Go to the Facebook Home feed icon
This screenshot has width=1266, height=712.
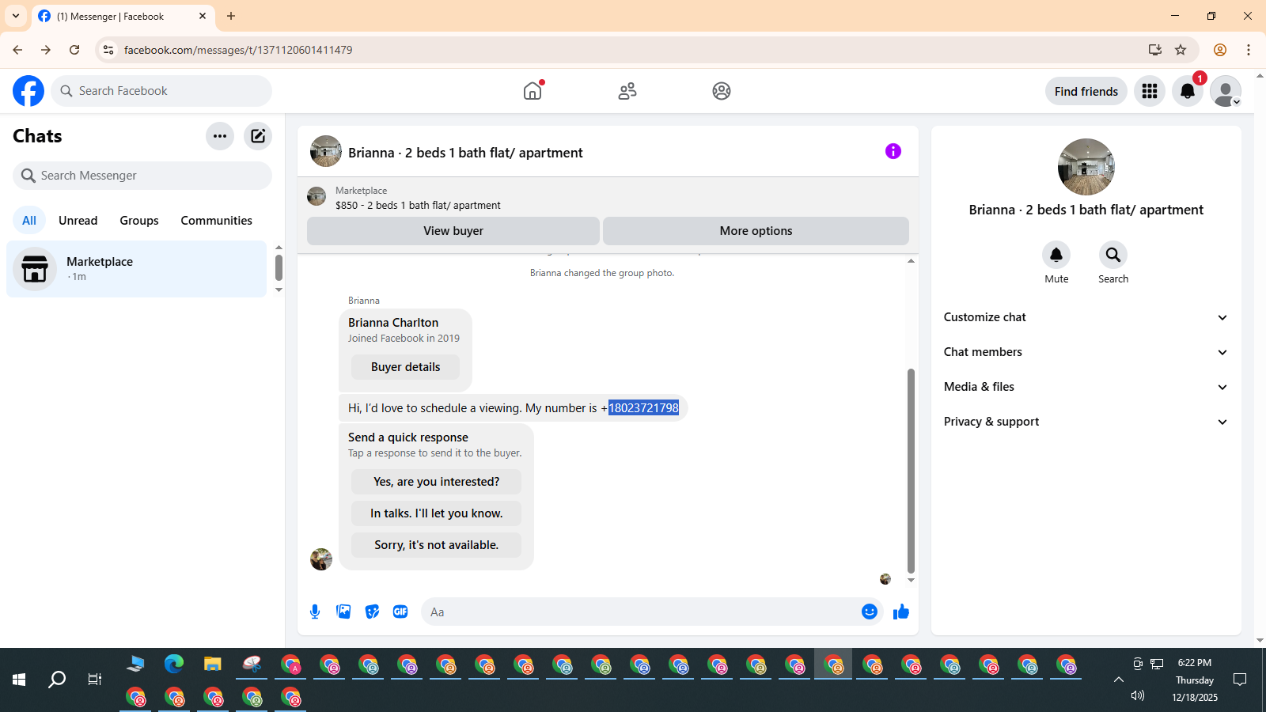533,91
